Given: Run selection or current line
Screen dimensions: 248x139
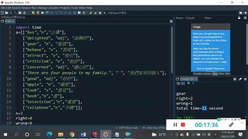Looking at the screenshot, I should pos(43,13).
